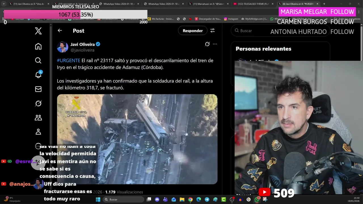Open a new browser tab with plus

coord(324,4)
